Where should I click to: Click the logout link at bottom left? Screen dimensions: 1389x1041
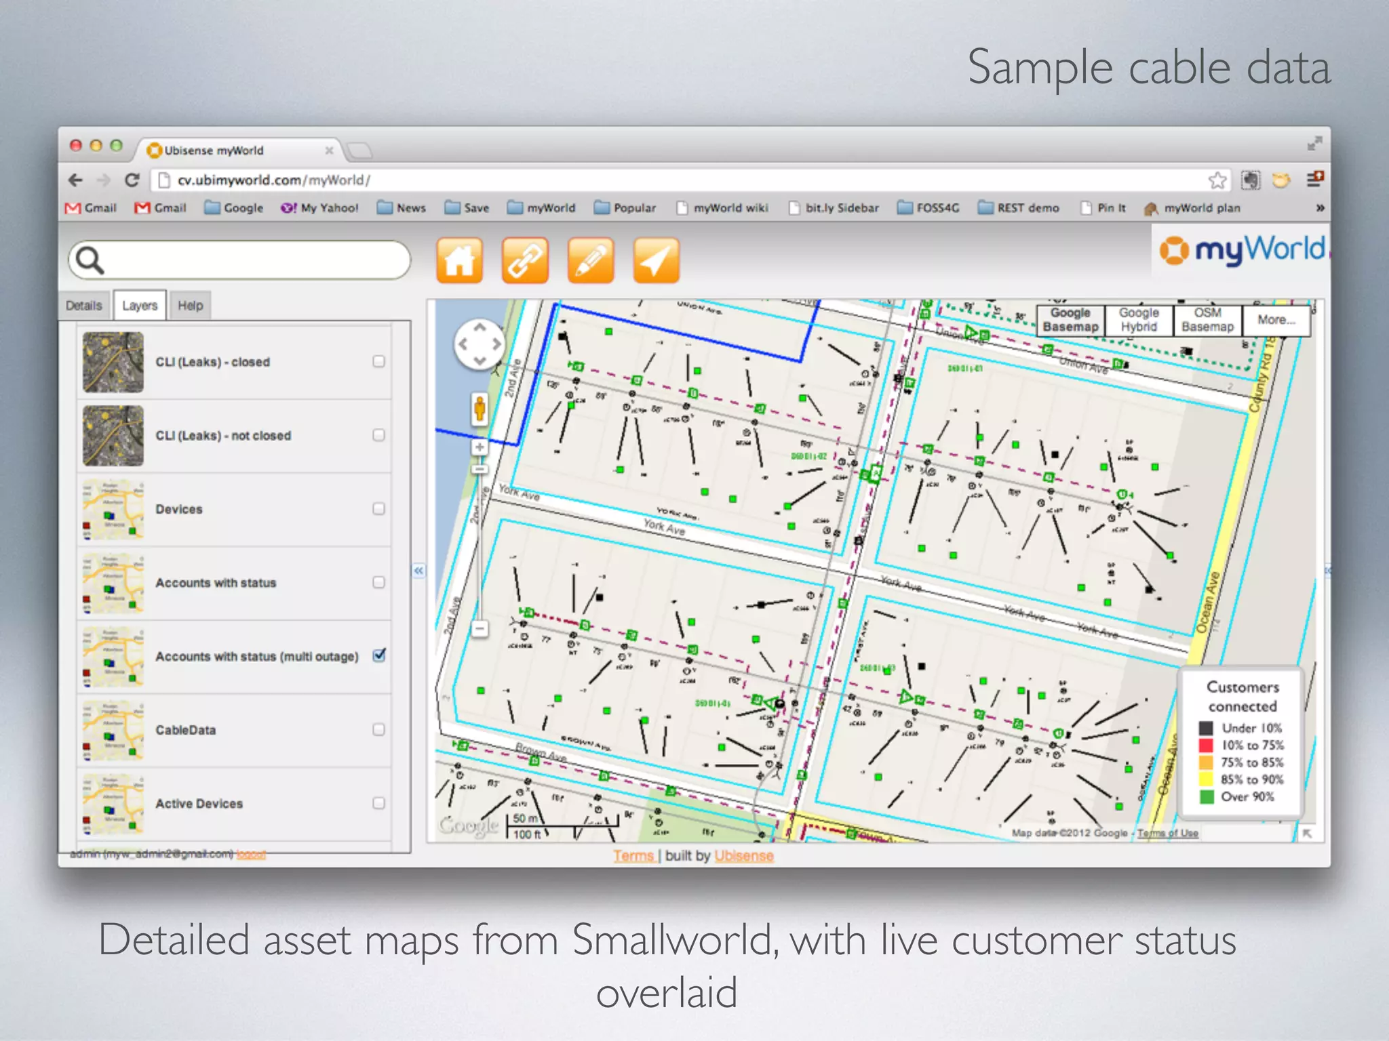pos(251,855)
